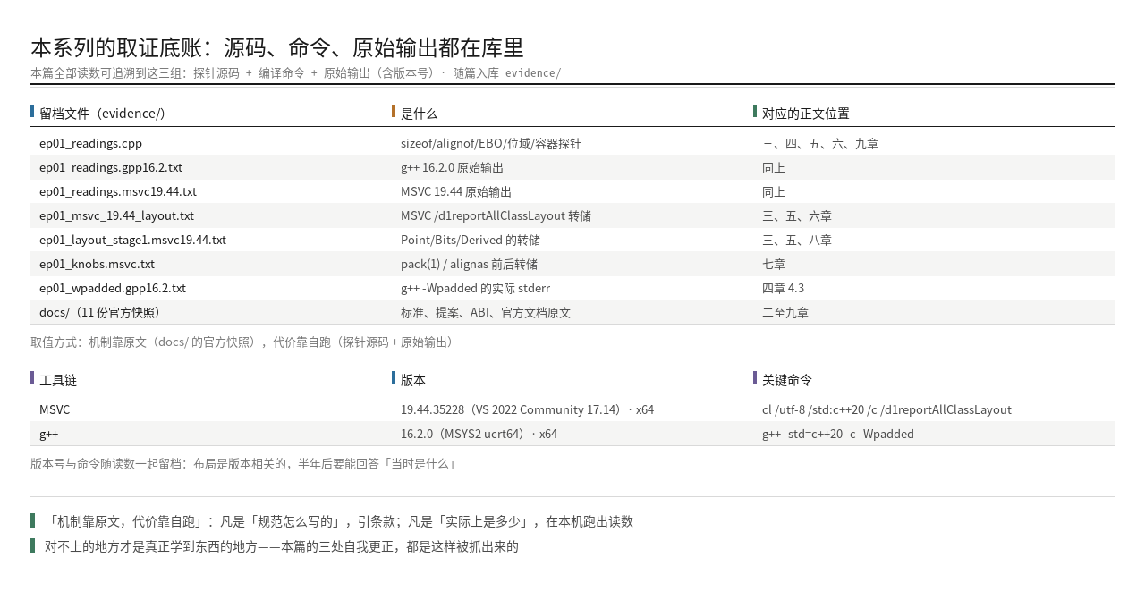The width and height of the screenshot is (1145, 591).
Task: Click the slide title about 取证底账
Action: (x=277, y=47)
